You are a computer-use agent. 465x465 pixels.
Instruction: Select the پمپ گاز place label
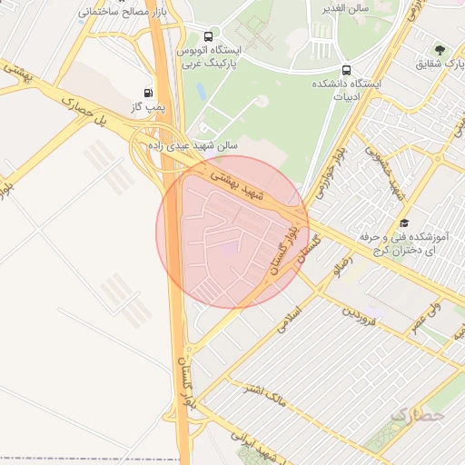tap(148, 107)
